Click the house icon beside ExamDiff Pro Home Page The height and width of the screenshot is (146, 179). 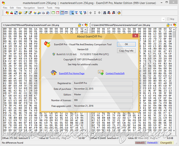[54, 73]
